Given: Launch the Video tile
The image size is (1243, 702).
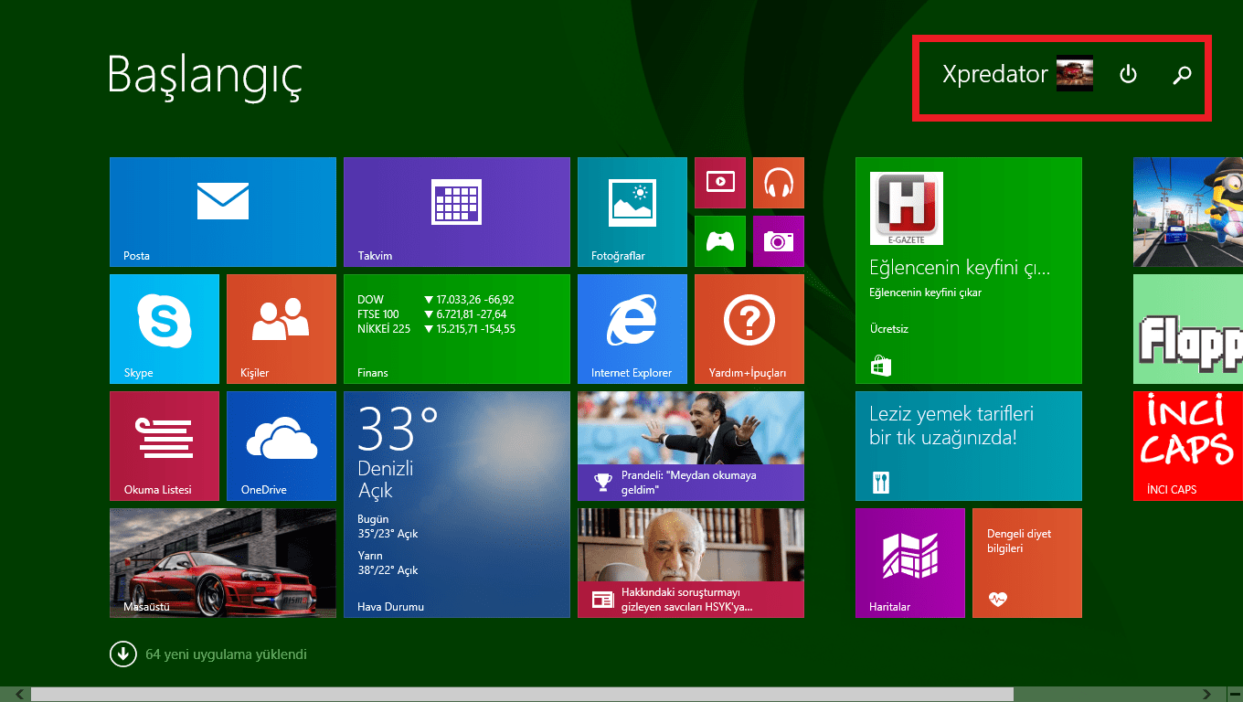Looking at the screenshot, I should coord(720,183).
